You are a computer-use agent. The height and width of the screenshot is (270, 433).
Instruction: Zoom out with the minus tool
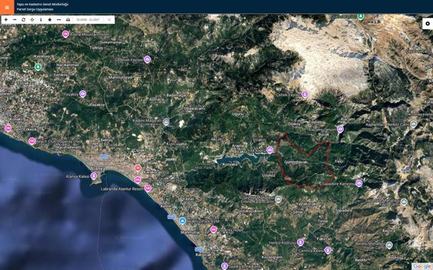[15, 20]
